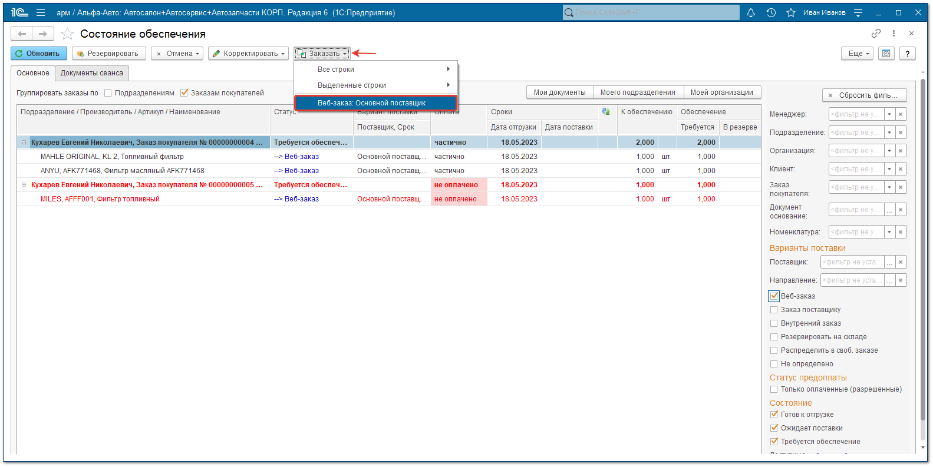Collapse red Кухарев order № 00000000005 group
This screenshot has width=933, height=467.
(24, 184)
